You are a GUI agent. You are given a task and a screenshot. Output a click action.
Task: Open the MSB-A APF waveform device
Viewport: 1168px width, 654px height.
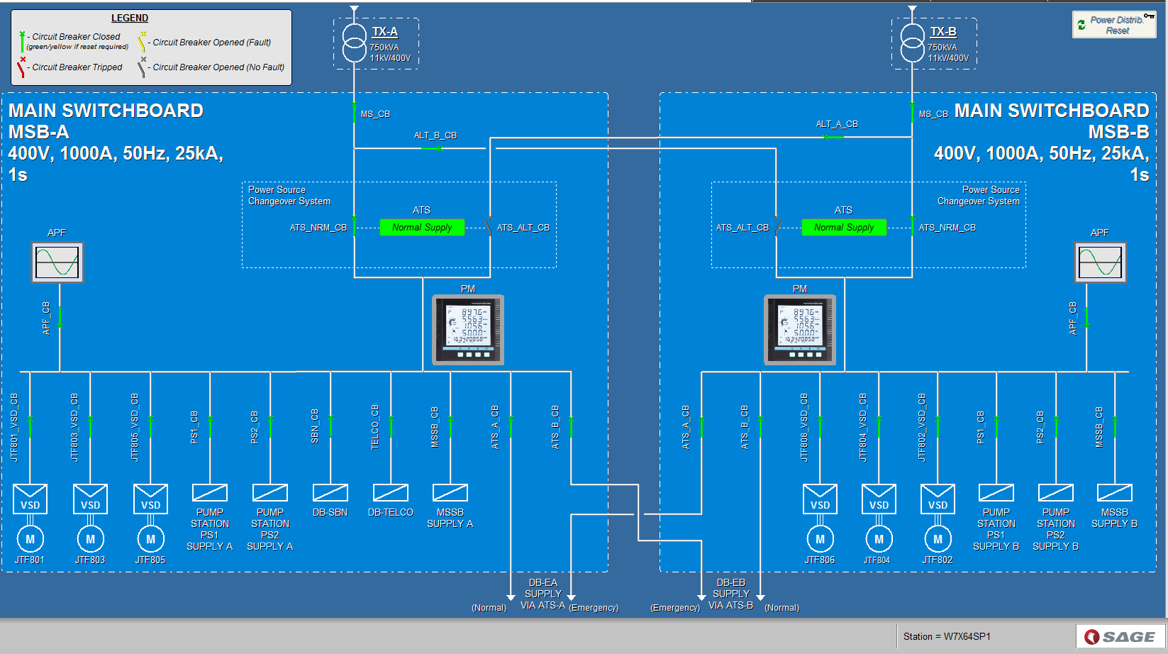57,262
